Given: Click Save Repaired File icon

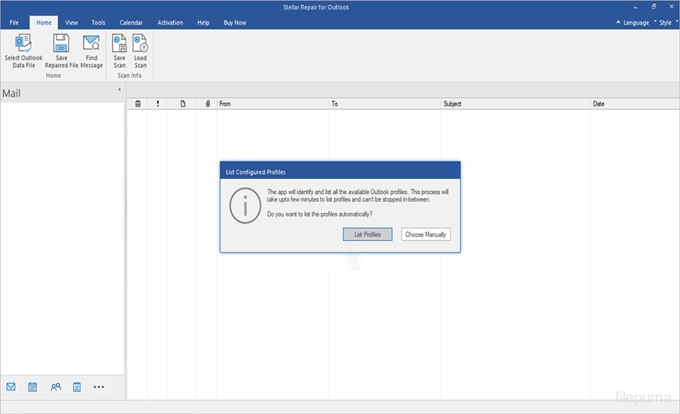Looking at the screenshot, I should point(61,43).
